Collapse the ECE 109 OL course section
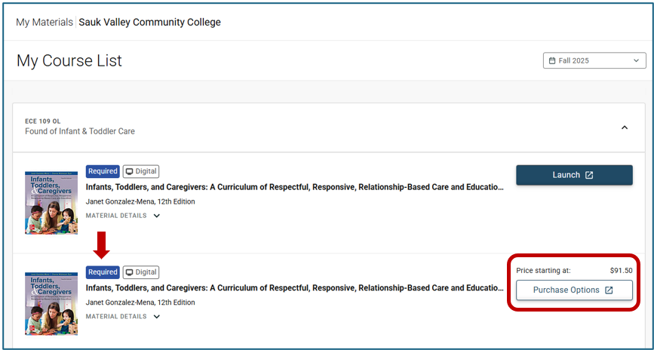Image resolution: width=654 pixels, height=350 pixels. [x=625, y=127]
